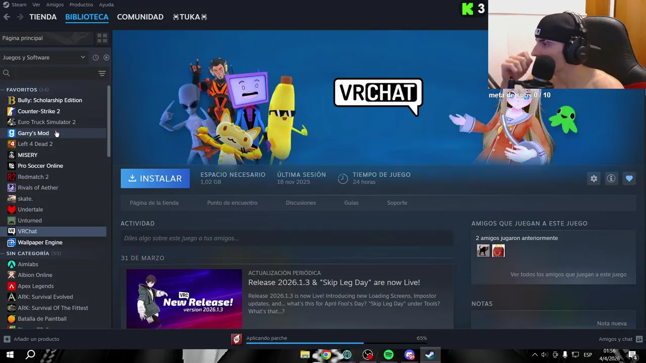
Task: Open Windows taskbar search
Action: (30, 355)
